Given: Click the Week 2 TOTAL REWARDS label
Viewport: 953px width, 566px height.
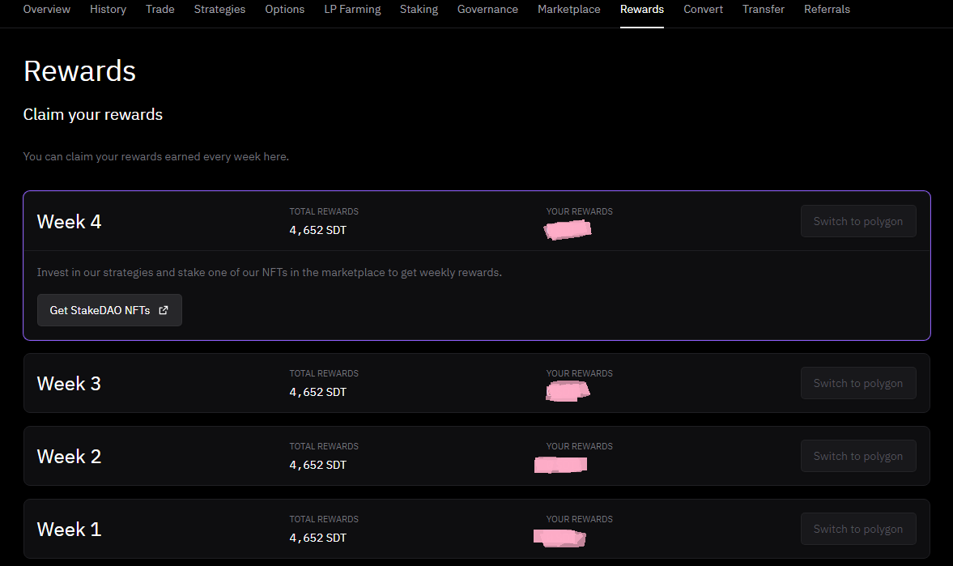Looking at the screenshot, I should [x=324, y=446].
